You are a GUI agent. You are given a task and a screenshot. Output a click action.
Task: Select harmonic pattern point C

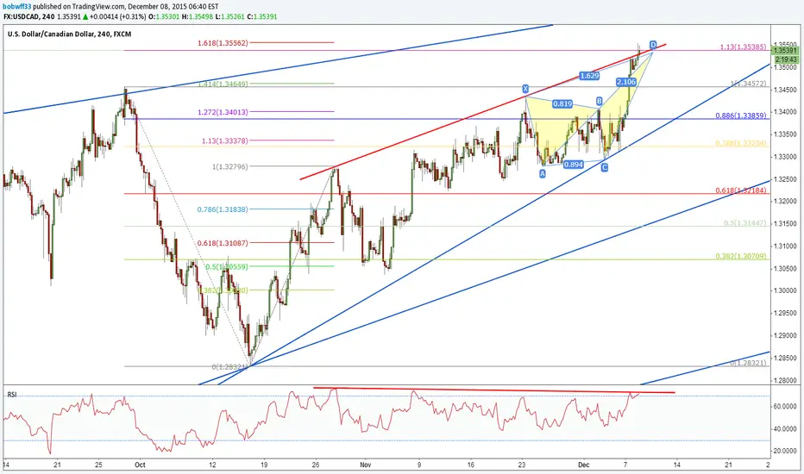605,167
